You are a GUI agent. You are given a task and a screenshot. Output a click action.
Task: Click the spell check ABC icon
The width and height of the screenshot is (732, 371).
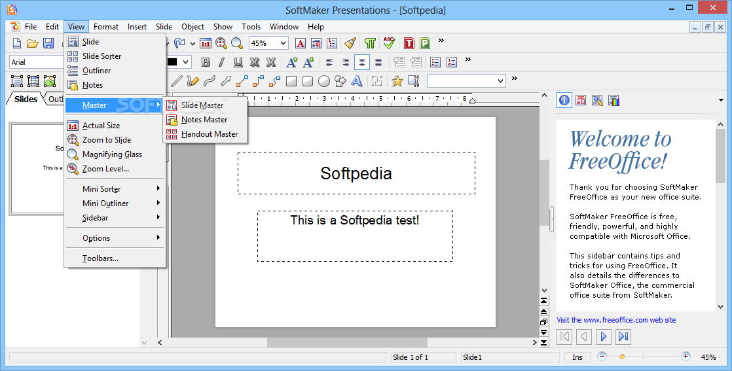click(x=389, y=43)
